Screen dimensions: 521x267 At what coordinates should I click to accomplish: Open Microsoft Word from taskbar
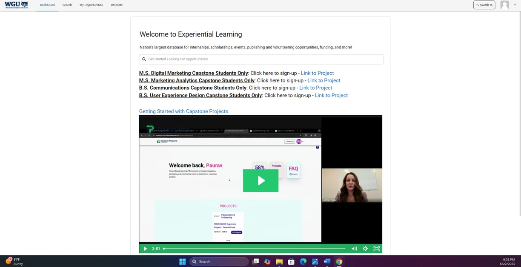[x=327, y=261]
